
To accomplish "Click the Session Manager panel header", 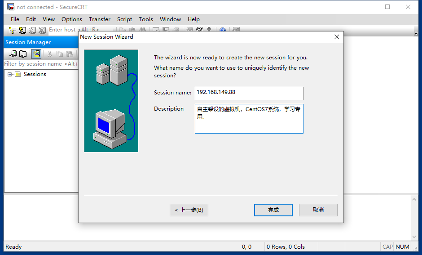I will tap(41, 42).
